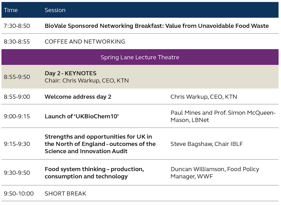This screenshot has width=281, height=205.
Task: Select the 9:50-10:00 time slot
Action: pyautogui.click(x=19, y=193)
